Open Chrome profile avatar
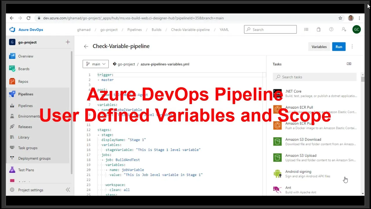371x209 pixels. (351, 18)
